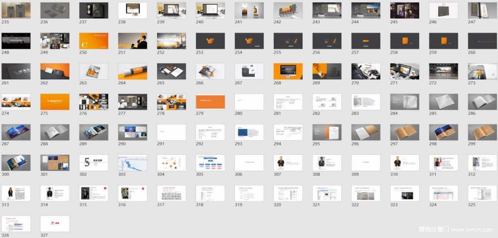Pick slide 297 with the brown open booklet
This screenshot has height=238, width=498.
point(405,132)
